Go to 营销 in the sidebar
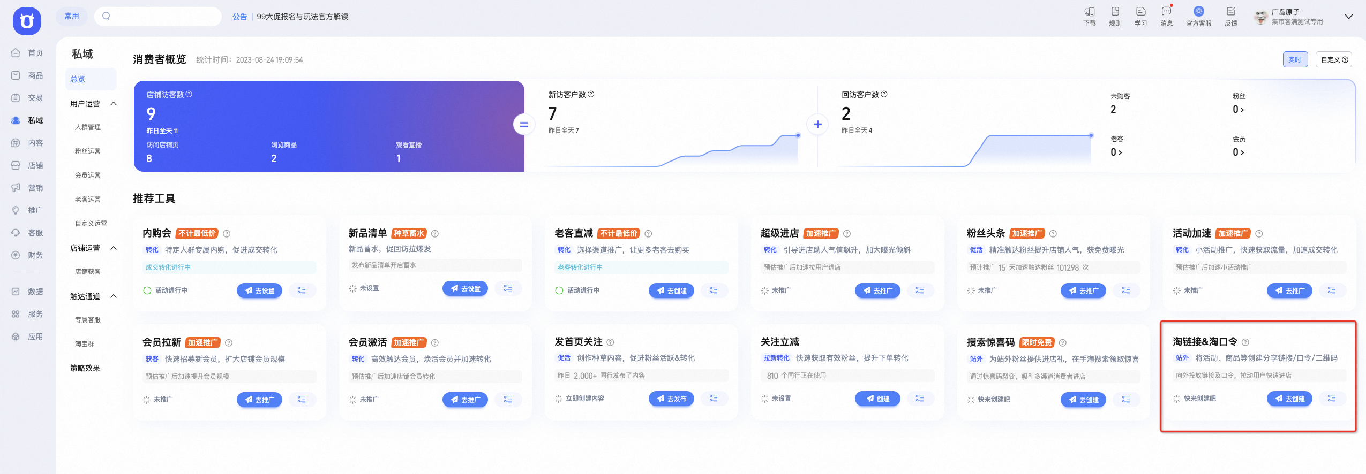The height and width of the screenshot is (474, 1366). pyautogui.click(x=27, y=188)
